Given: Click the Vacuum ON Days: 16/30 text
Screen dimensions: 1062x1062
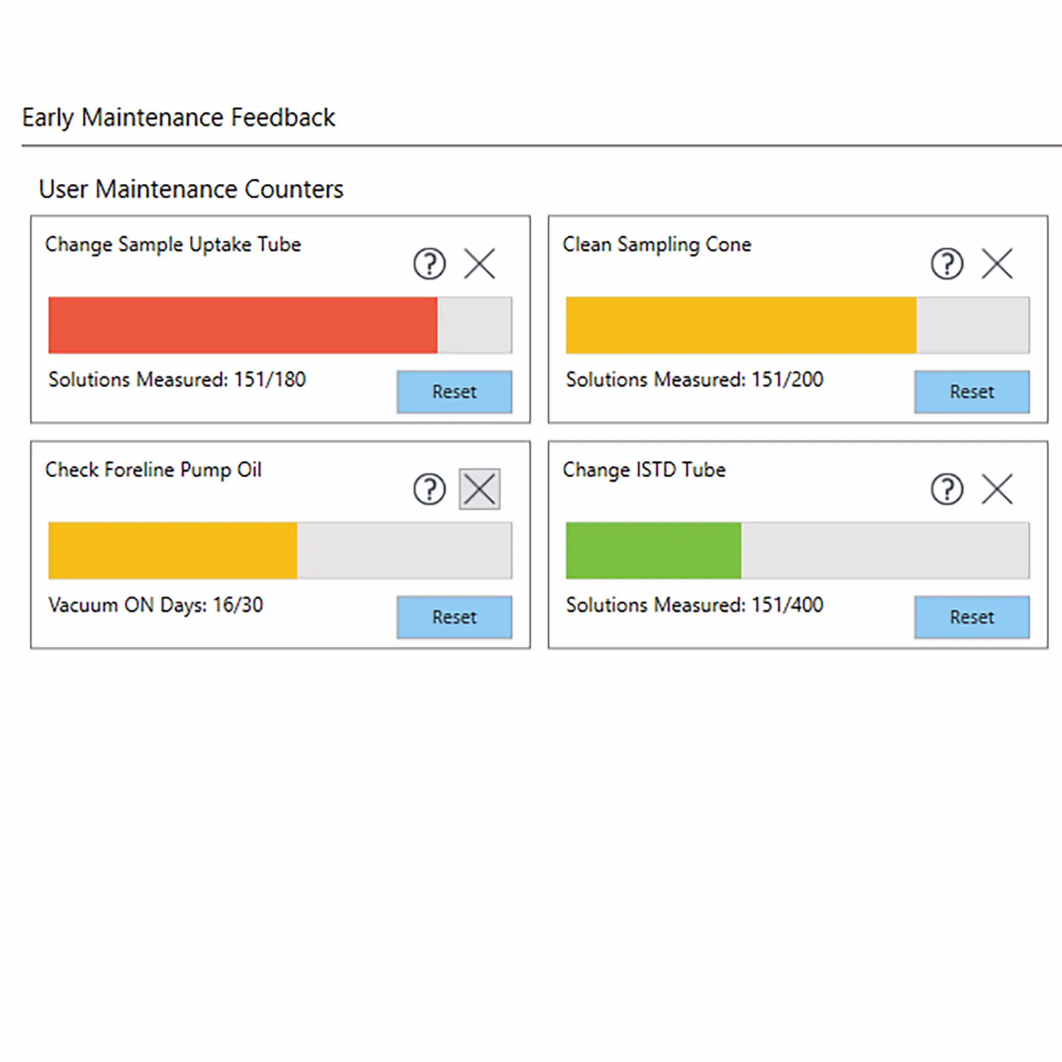Looking at the screenshot, I should (156, 605).
